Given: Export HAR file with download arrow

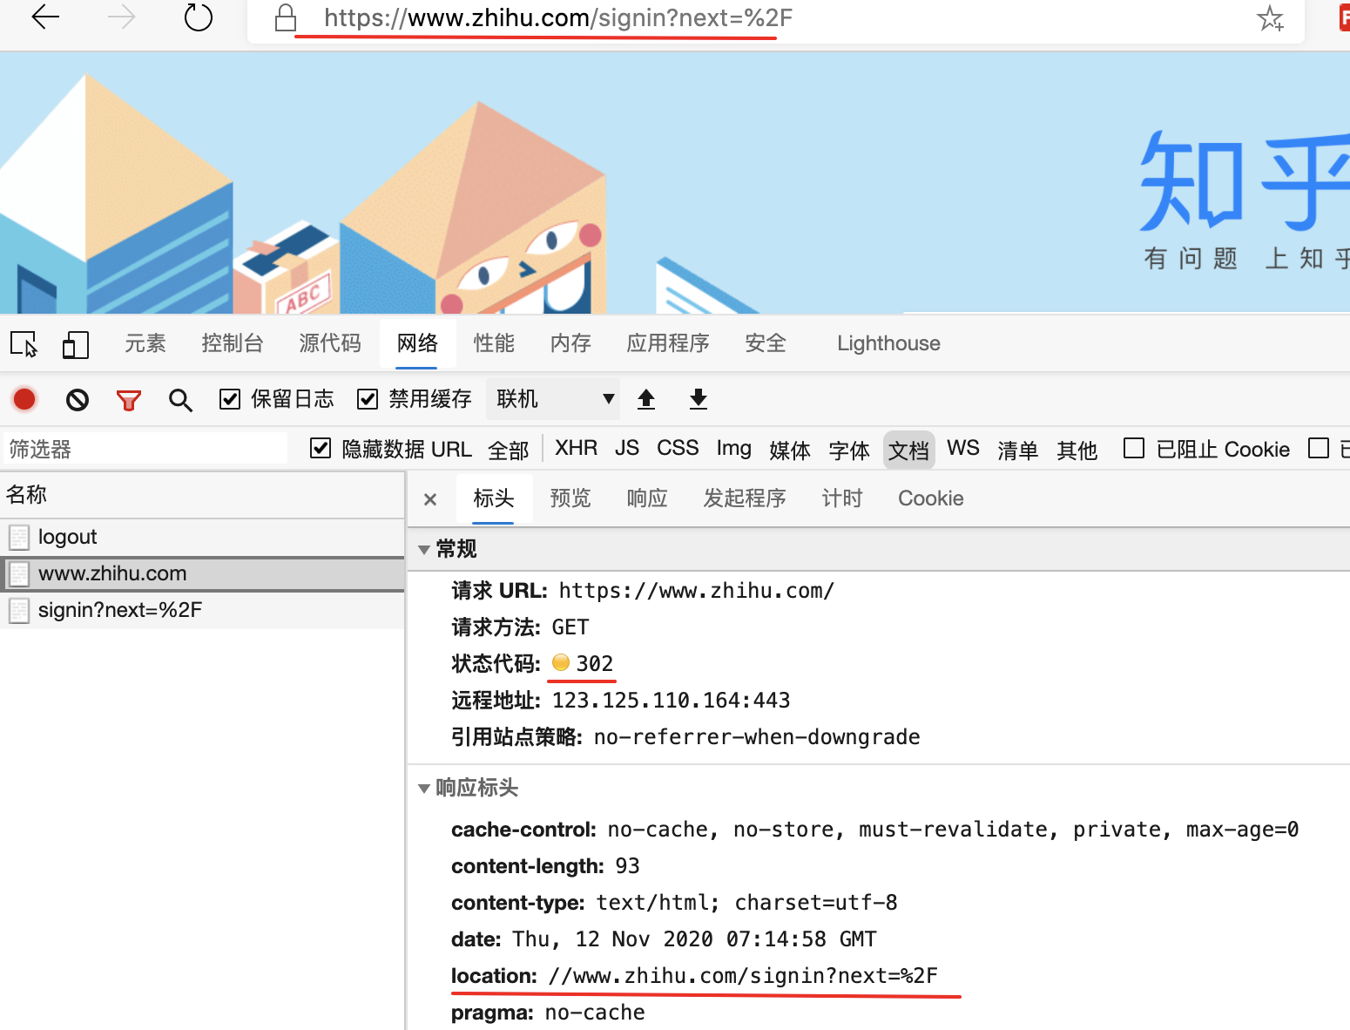Looking at the screenshot, I should click(699, 399).
